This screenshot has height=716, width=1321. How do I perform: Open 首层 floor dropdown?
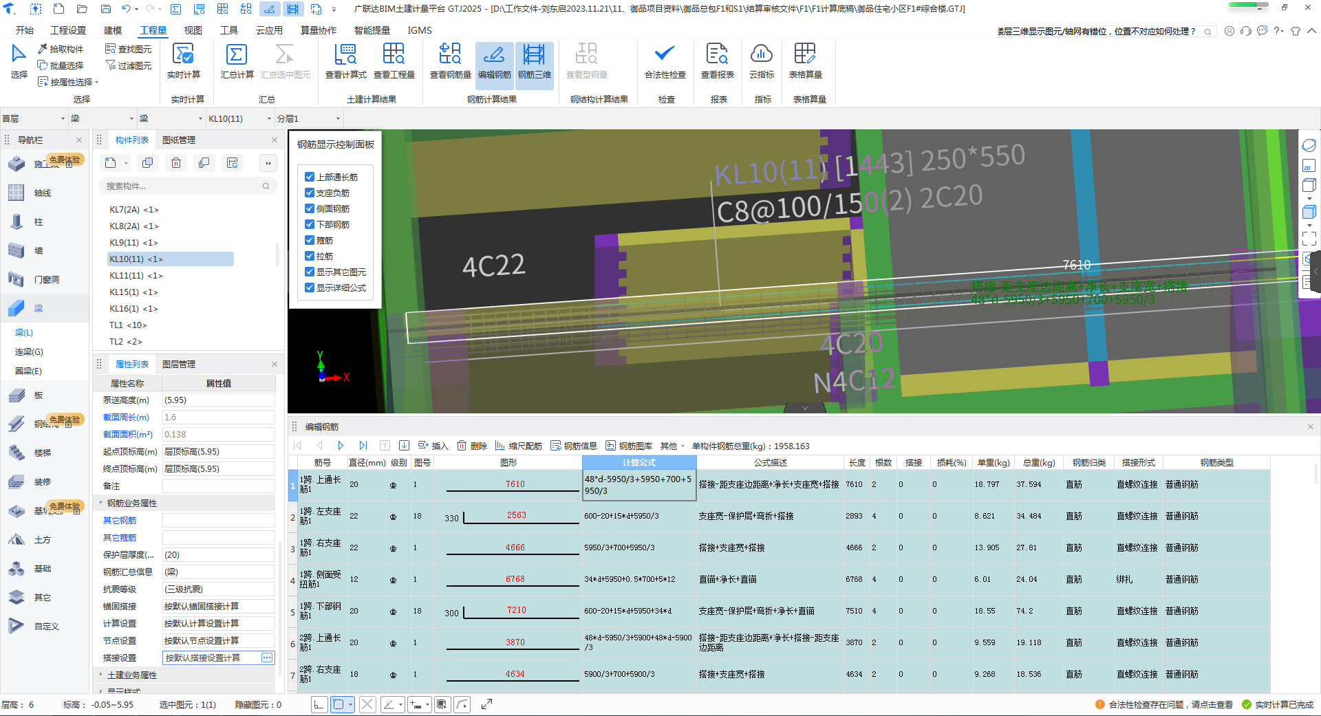point(34,118)
